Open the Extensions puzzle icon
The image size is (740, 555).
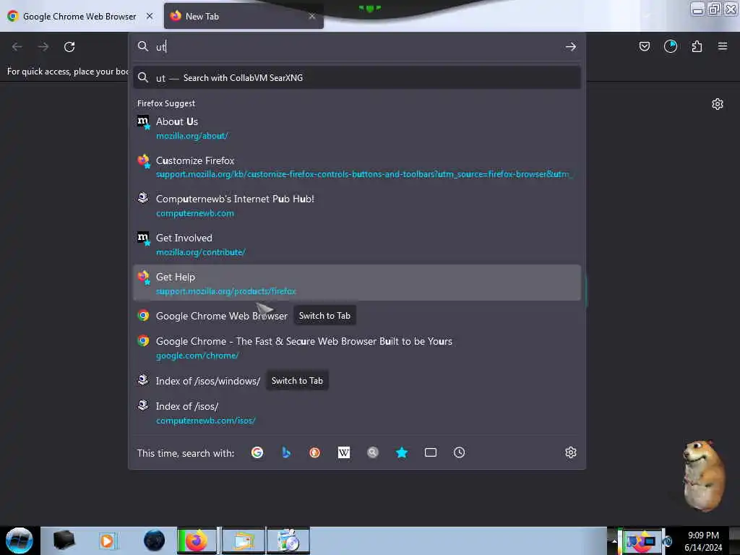tap(697, 46)
